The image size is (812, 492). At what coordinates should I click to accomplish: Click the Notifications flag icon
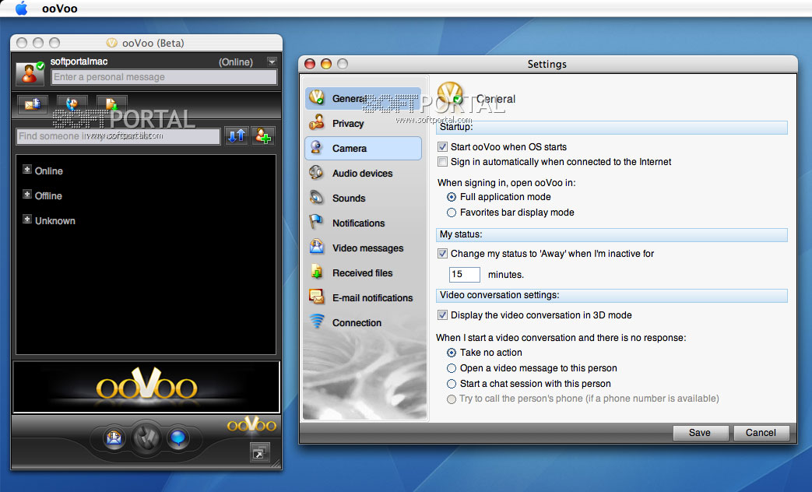[315, 222]
